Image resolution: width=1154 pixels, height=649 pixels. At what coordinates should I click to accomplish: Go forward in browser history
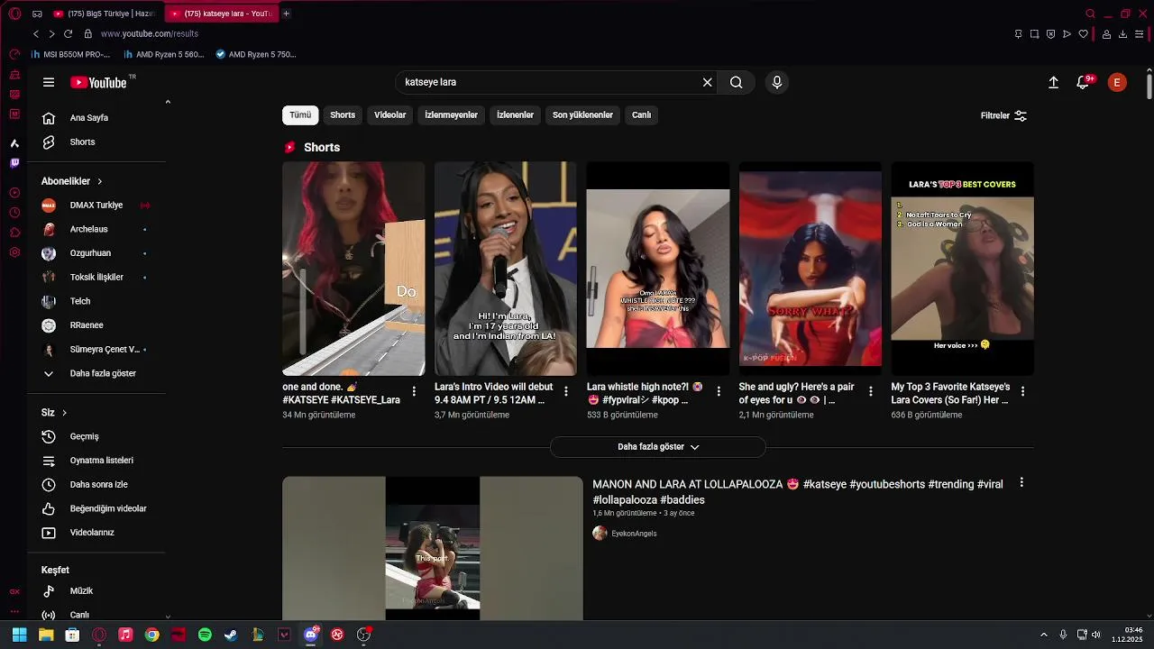click(51, 33)
